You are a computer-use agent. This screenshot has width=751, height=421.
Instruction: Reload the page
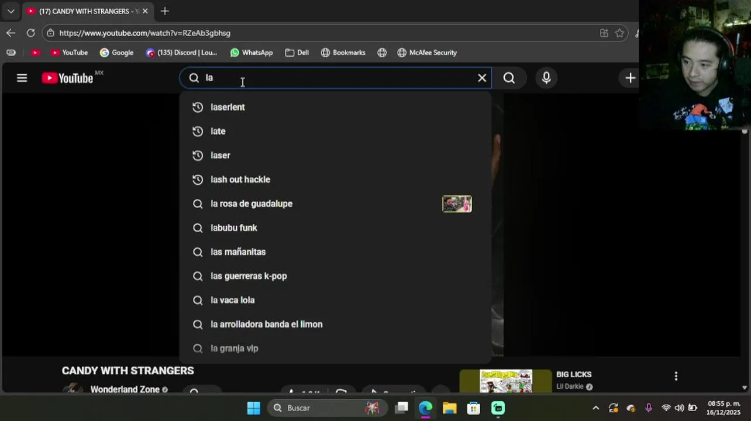pyautogui.click(x=30, y=33)
